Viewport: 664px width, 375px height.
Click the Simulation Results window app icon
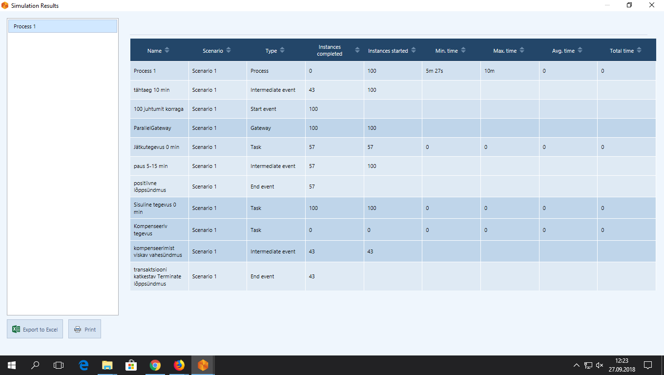click(x=5, y=5)
